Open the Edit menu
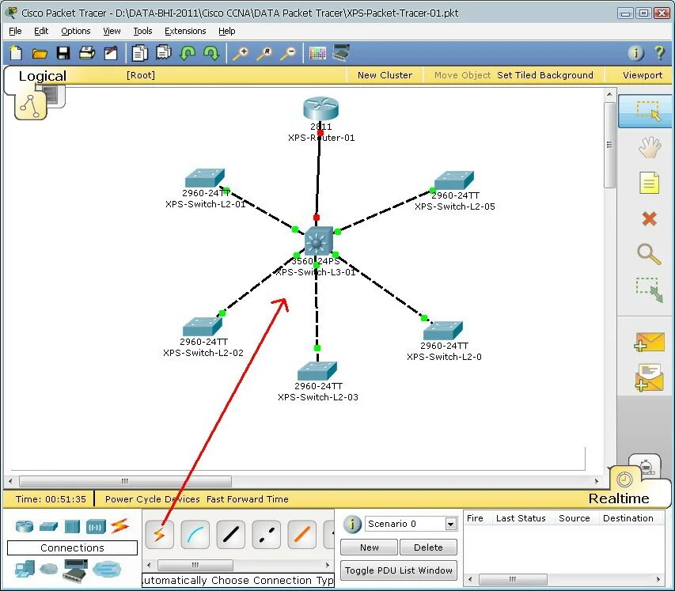This screenshot has width=675, height=591. tap(41, 31)
